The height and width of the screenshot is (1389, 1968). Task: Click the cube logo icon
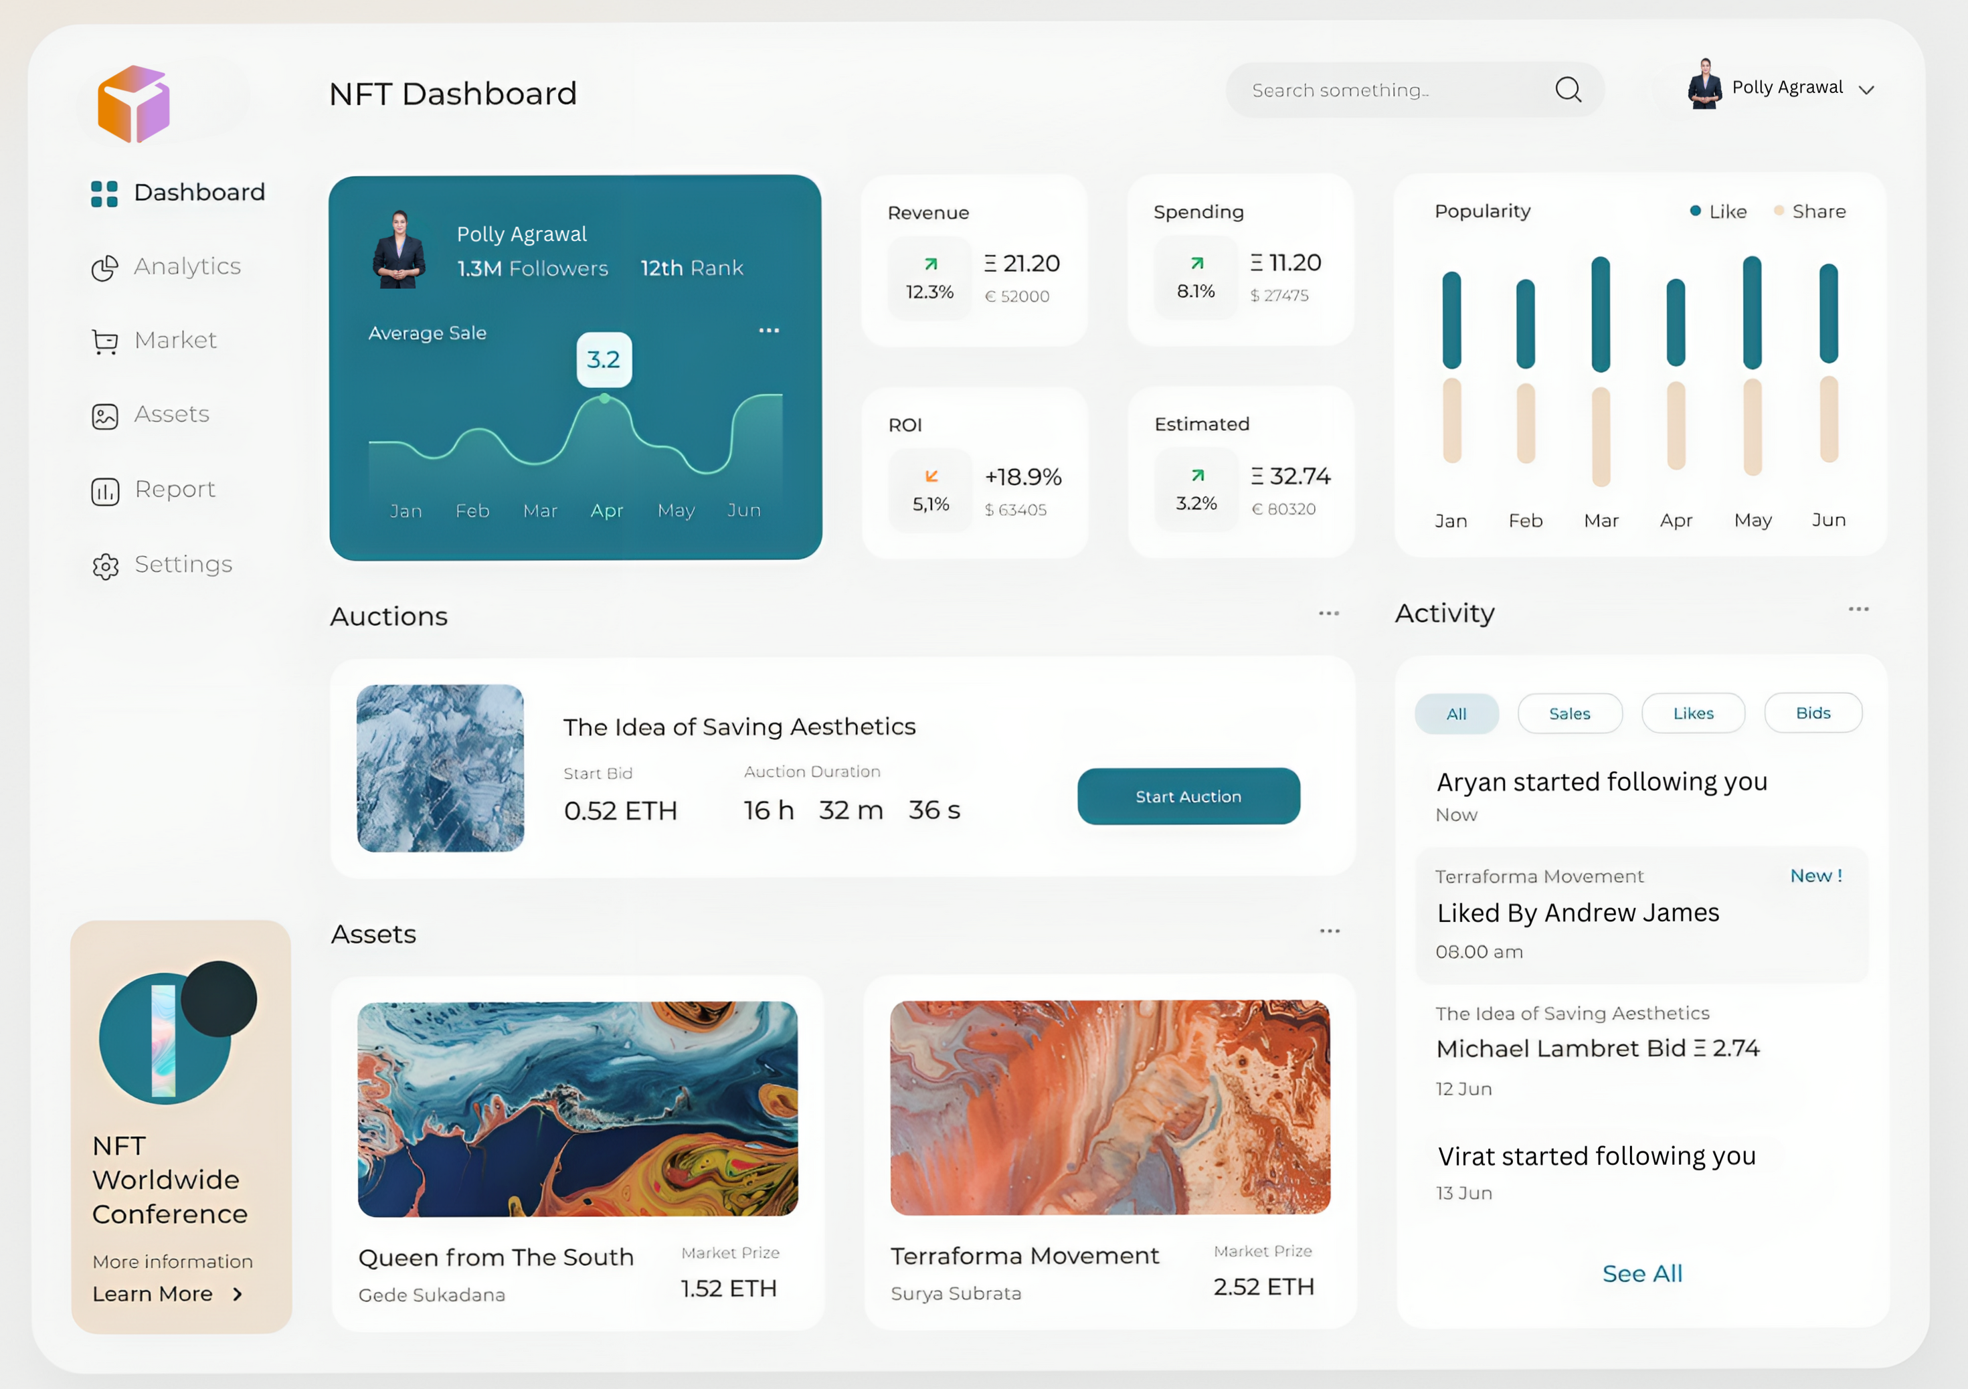(x=134, y=104)
